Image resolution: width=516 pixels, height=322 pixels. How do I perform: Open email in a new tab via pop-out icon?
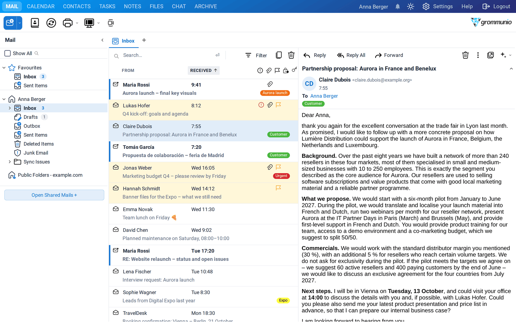(x=491, y=55)
